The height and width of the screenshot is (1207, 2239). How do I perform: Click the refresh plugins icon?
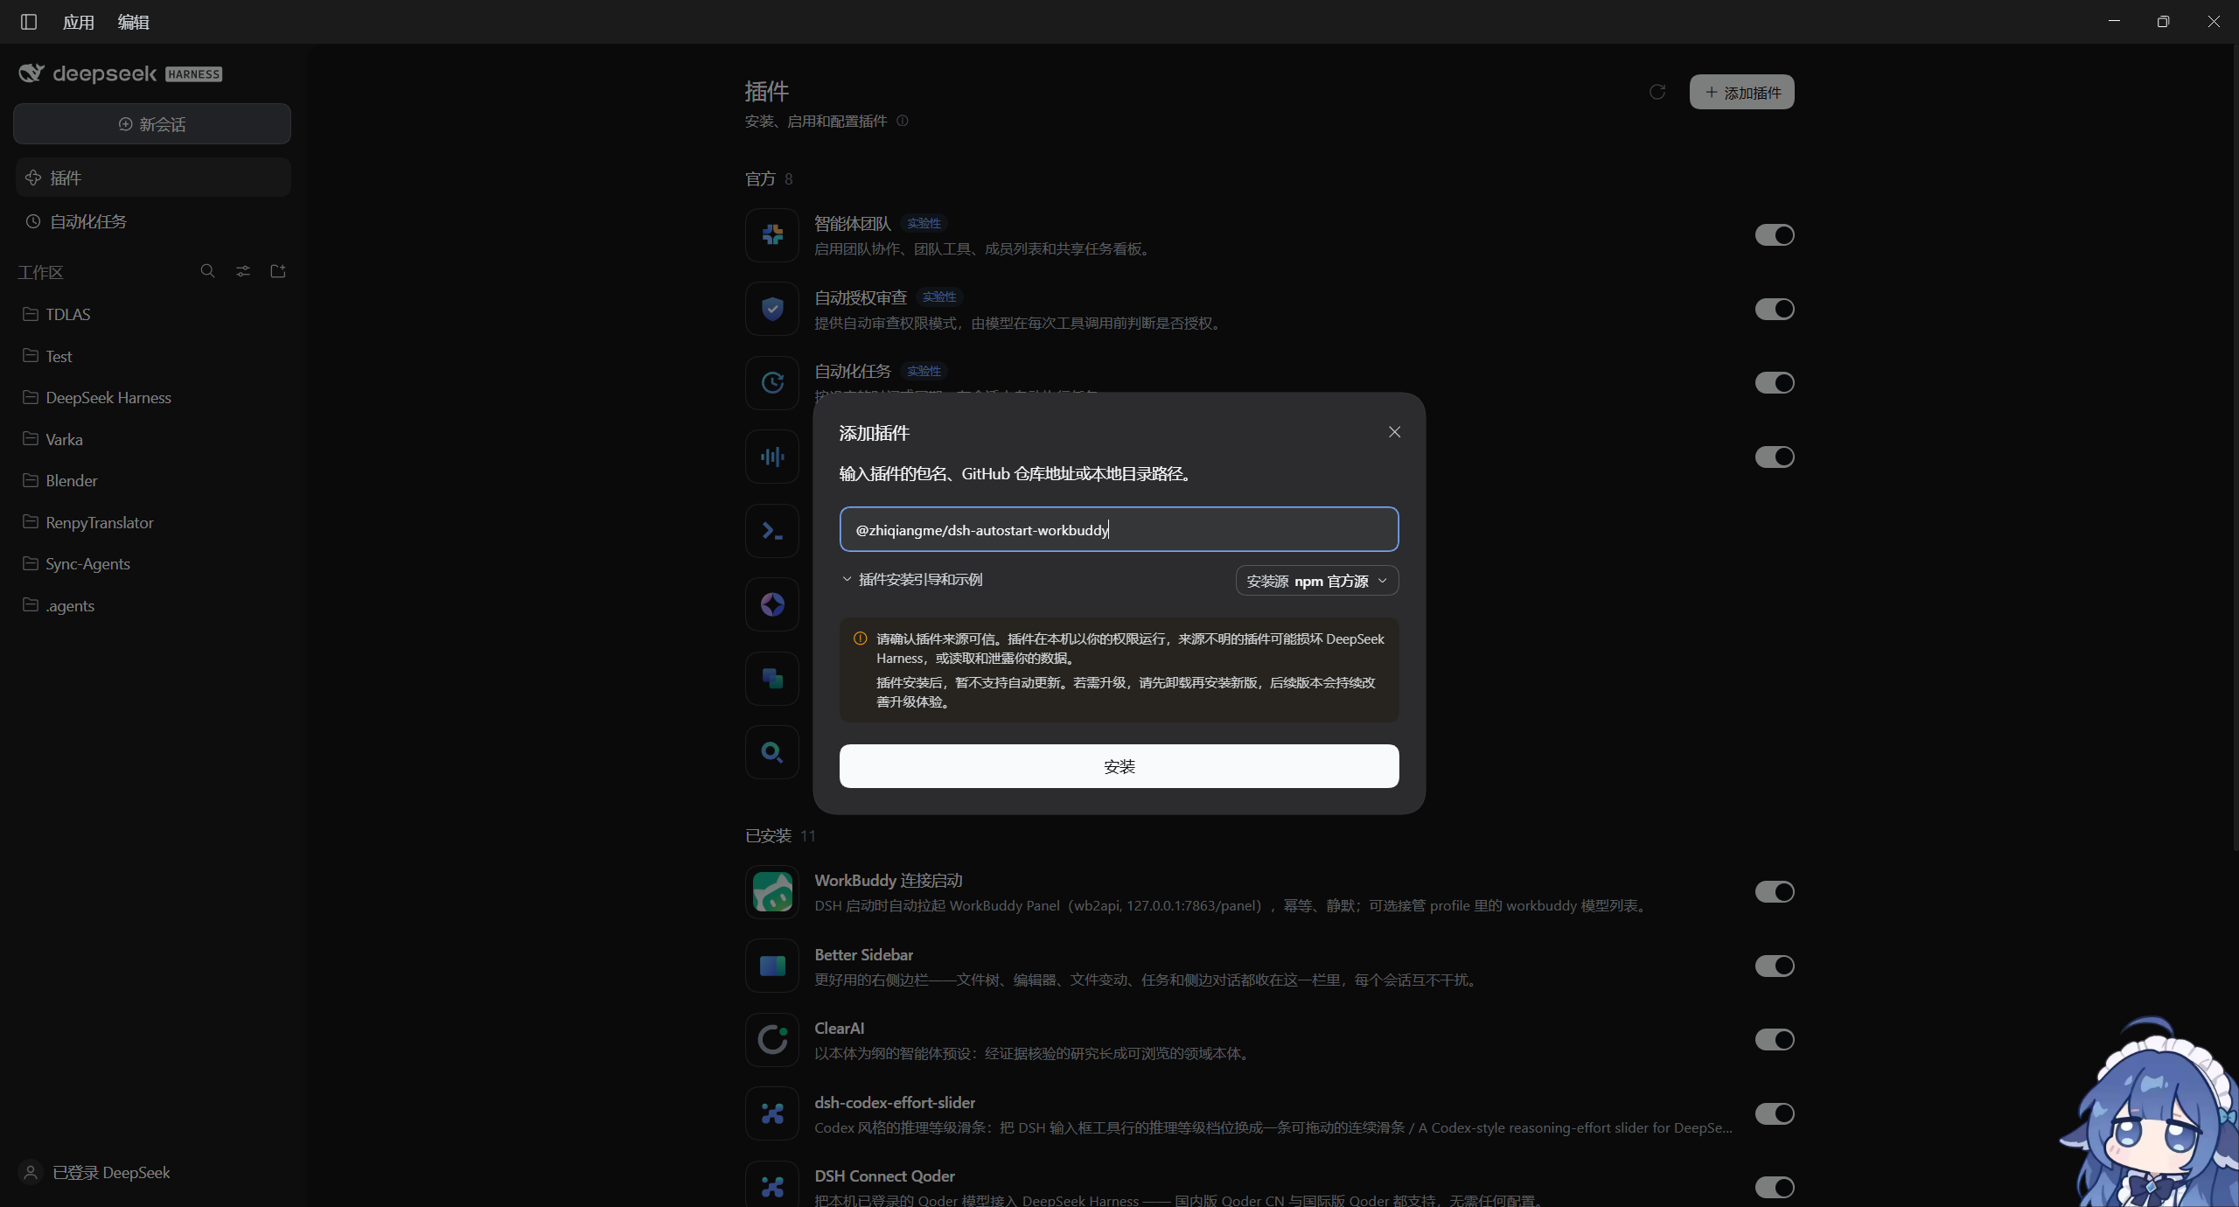[1657, 92]
